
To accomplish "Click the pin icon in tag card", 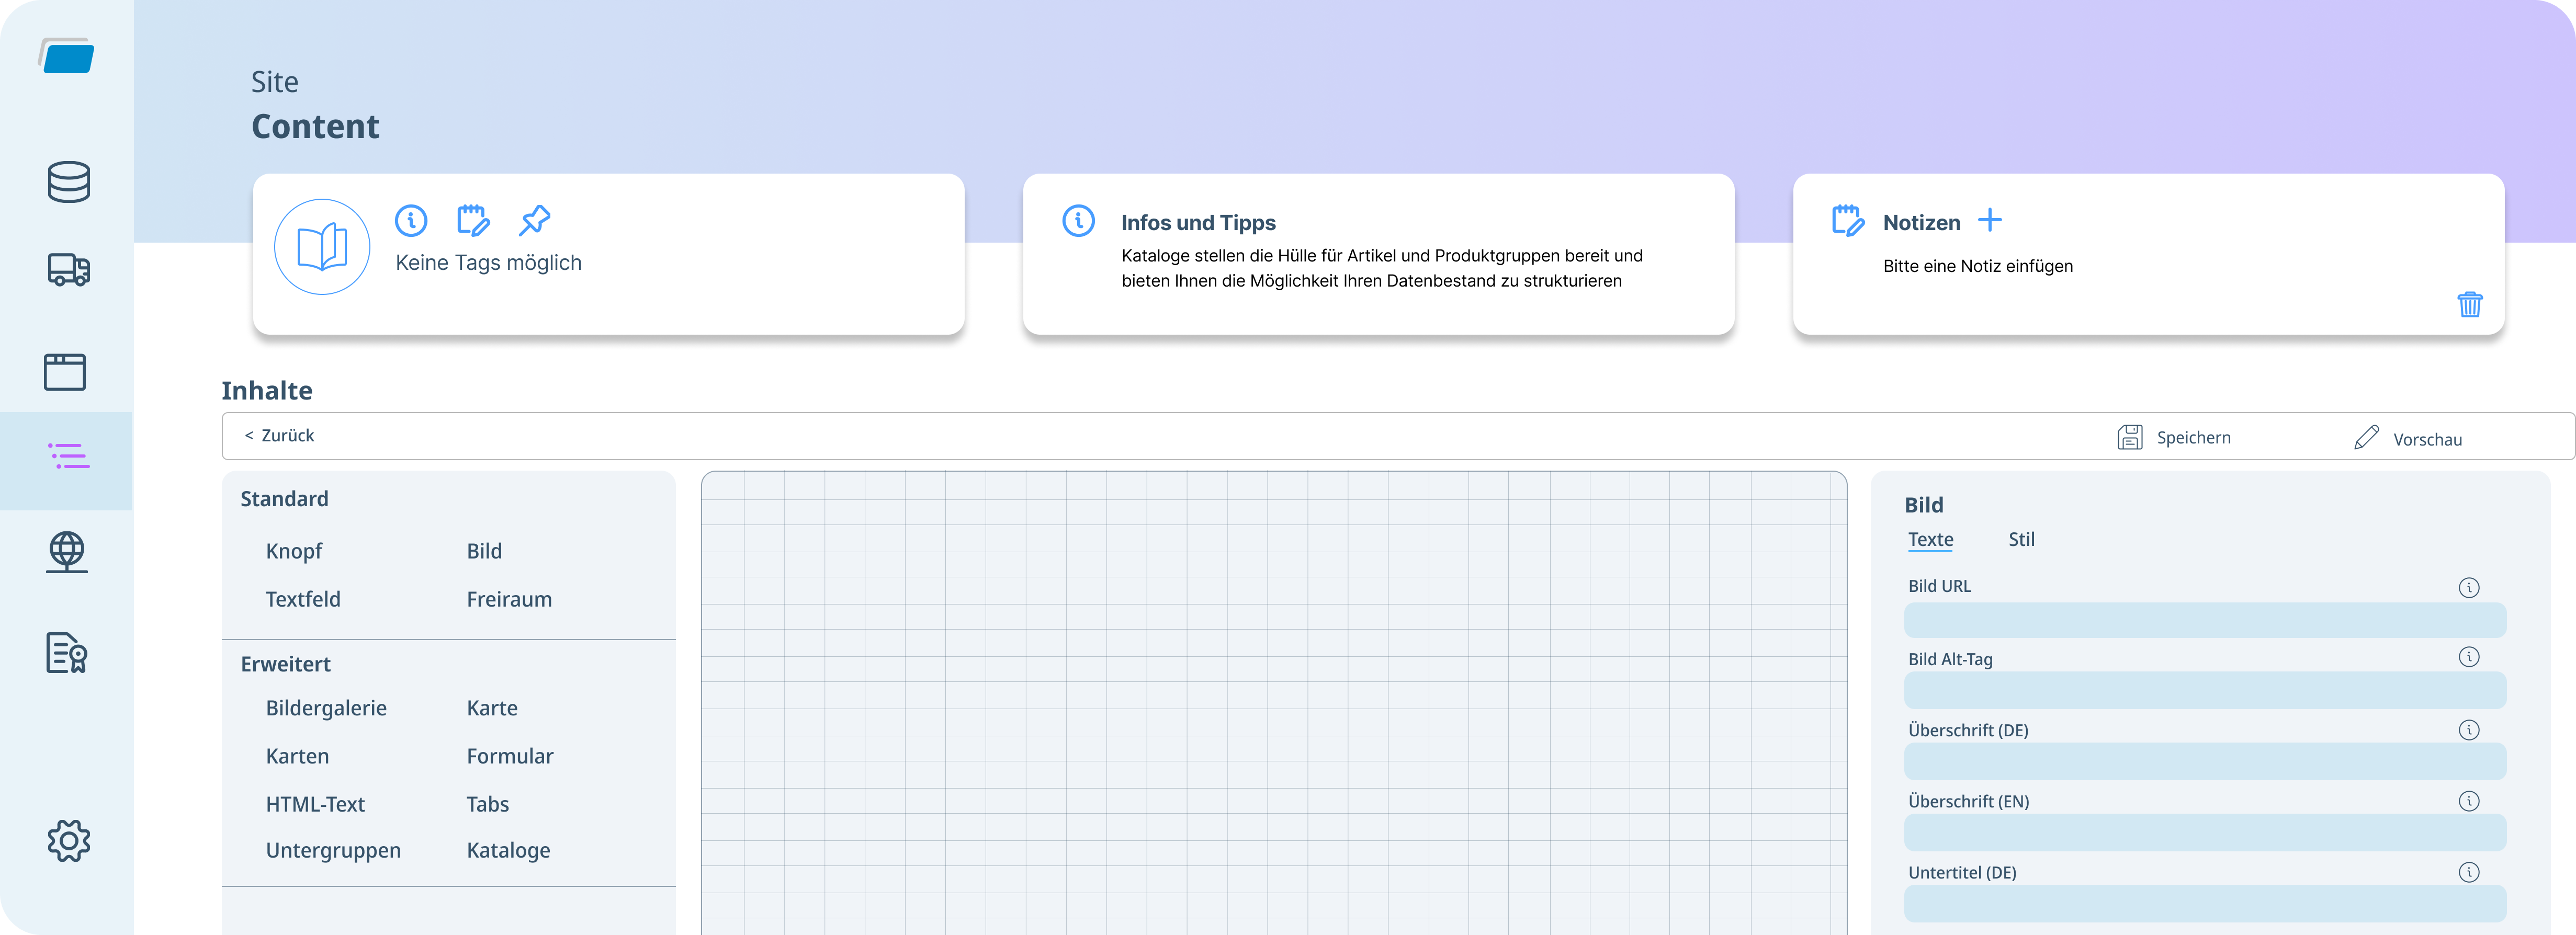I will (534, 220).
